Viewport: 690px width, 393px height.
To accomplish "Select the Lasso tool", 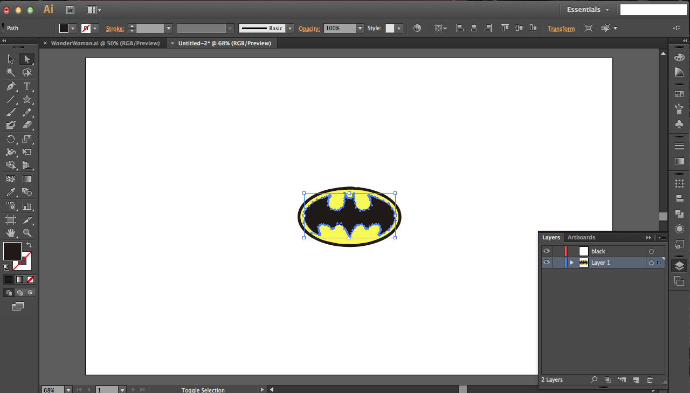I will (27, 73).
